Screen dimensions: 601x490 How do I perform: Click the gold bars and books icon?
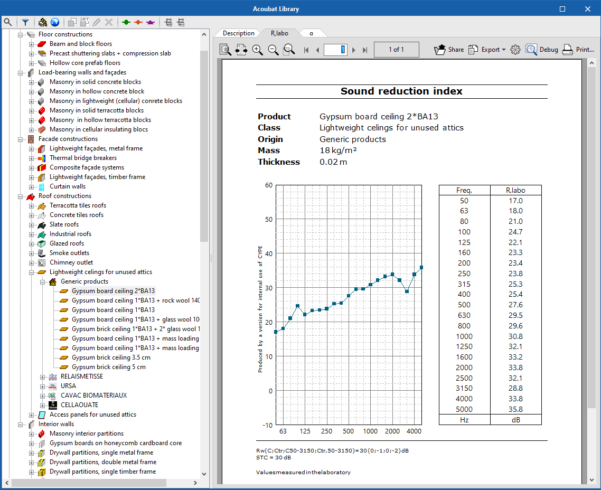pyautogui.click(x=43, y=22)
